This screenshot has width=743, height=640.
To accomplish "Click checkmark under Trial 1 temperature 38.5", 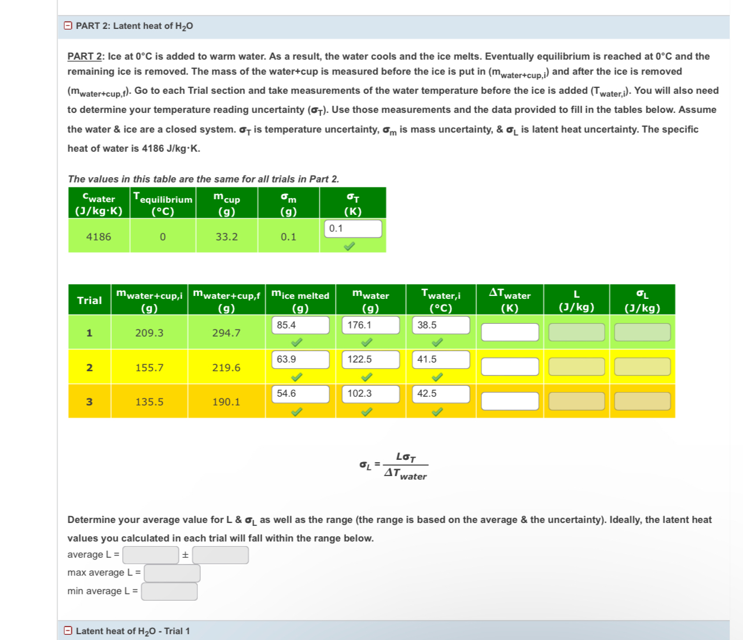I will (x=437, y=342).
